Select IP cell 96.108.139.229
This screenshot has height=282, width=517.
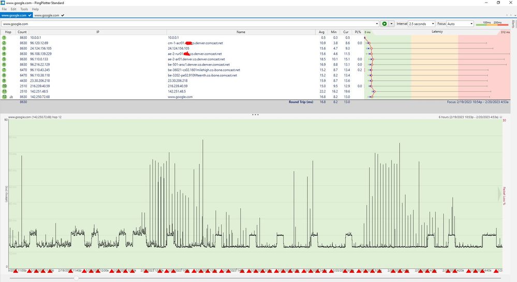pyautogui.click(x=41, y=54)
